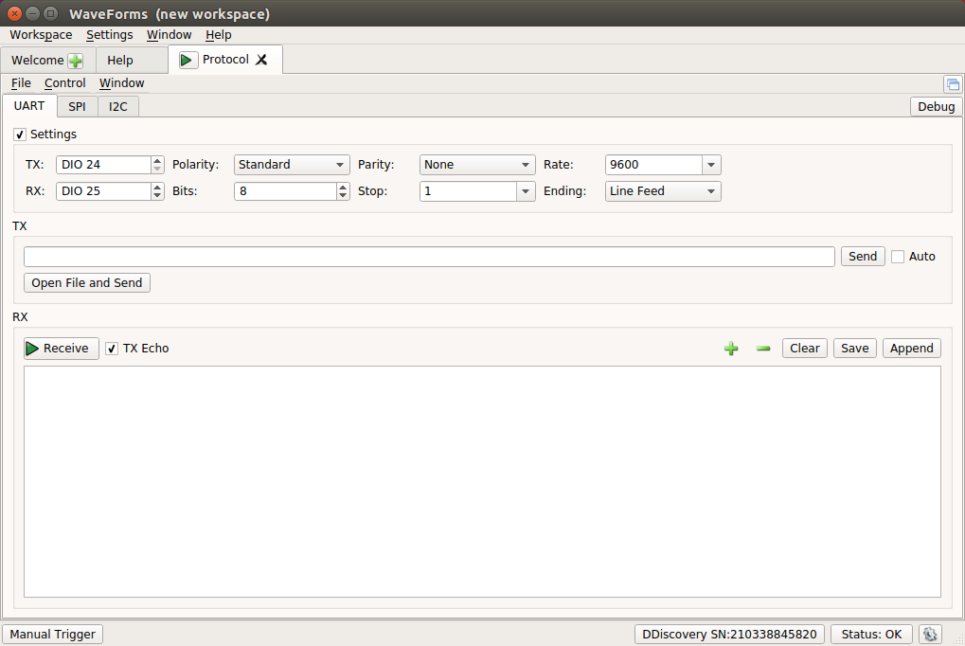Increase RX text size with green plus icon
The image size is (965, 646).
[731, 349]
